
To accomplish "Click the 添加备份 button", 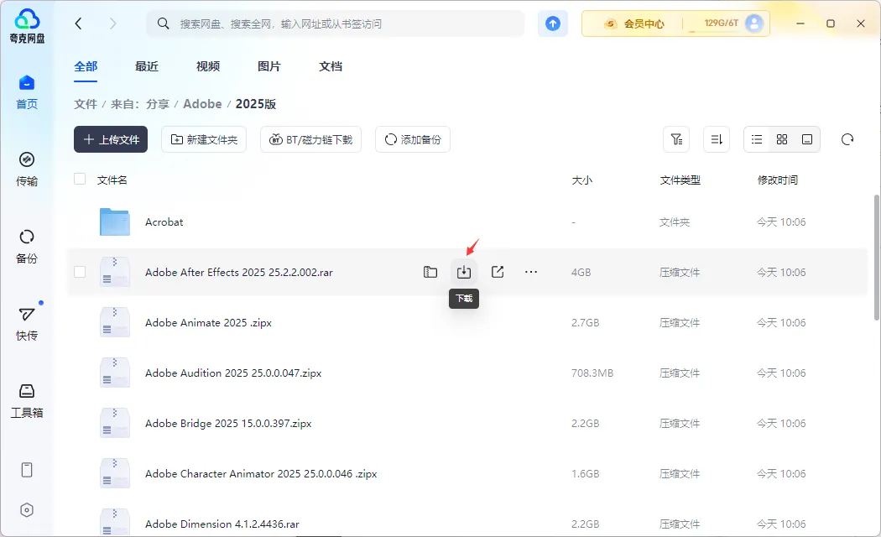I will [413, 139].
